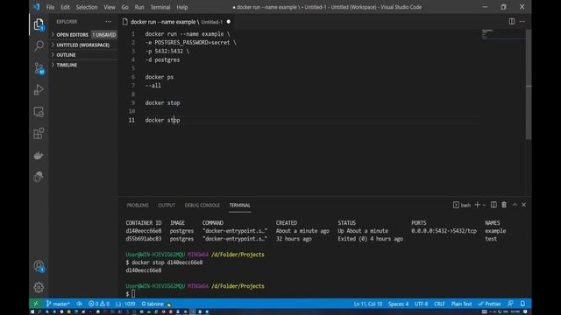The image size is (561, 315).
Task: Click the Windows taskbar search icon
Action: pos(39,311)
